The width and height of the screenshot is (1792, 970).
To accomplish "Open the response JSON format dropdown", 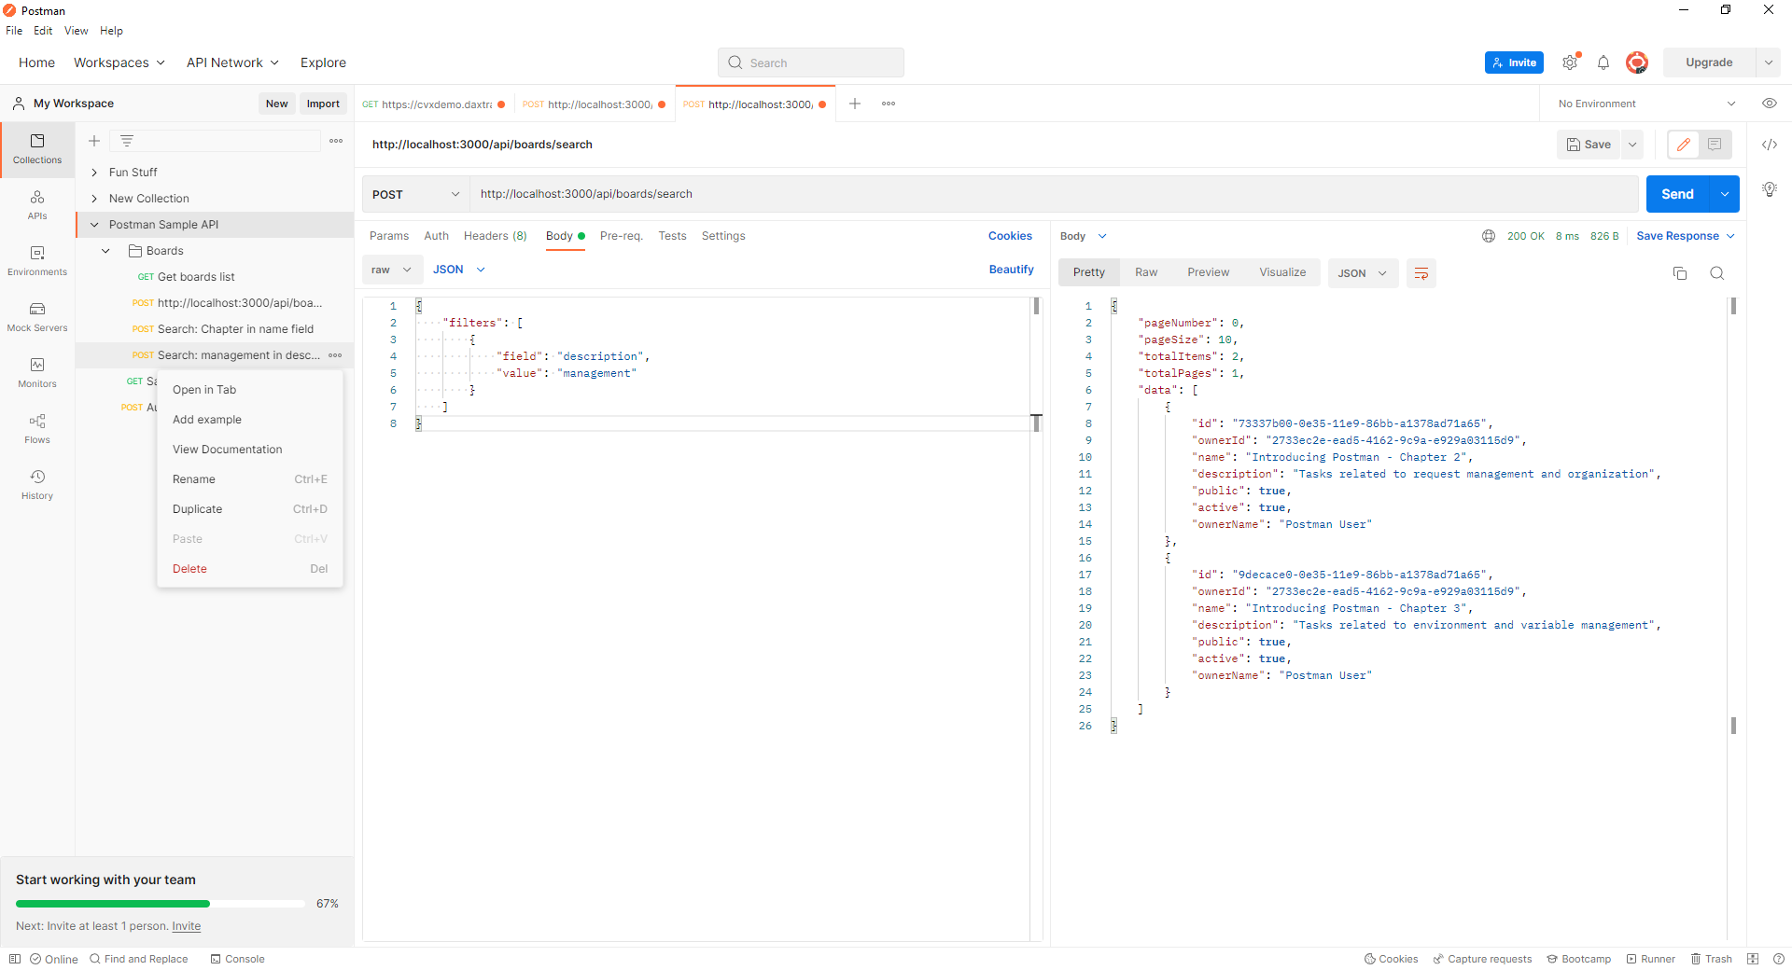I will click(x=1363, y=273).
